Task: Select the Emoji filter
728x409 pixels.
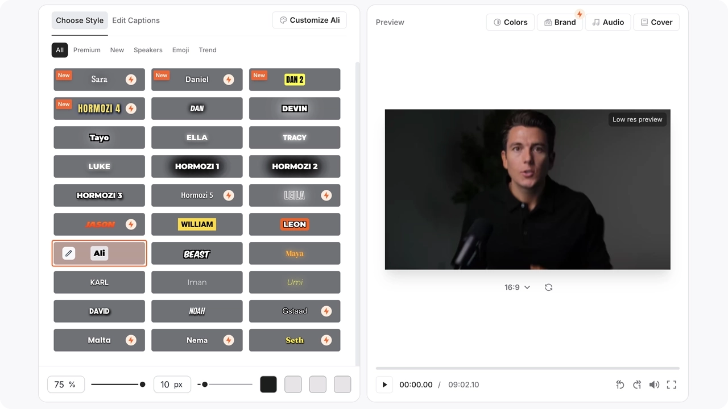Action: point(180,50)
